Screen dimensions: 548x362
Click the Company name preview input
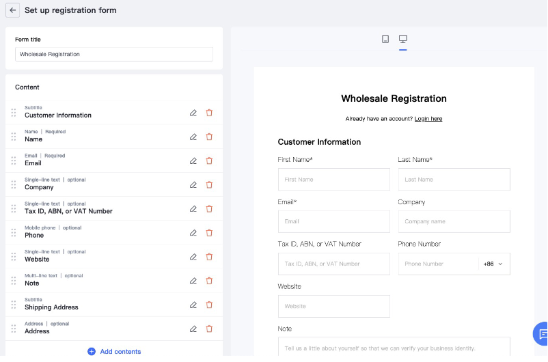454,221
